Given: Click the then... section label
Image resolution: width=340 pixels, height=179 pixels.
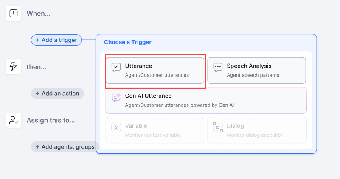Looking at the screenshot, I should [x=37, y=67].
